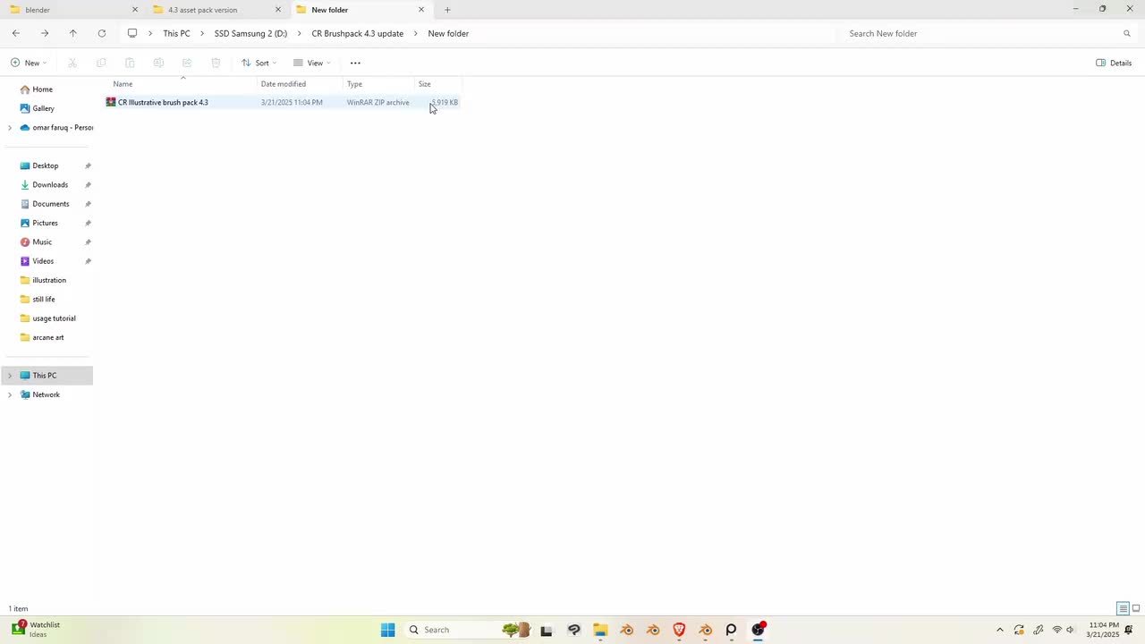Click the Paste clipboard icon in toolbar
Screen dimensions: 1145x644
130,63
